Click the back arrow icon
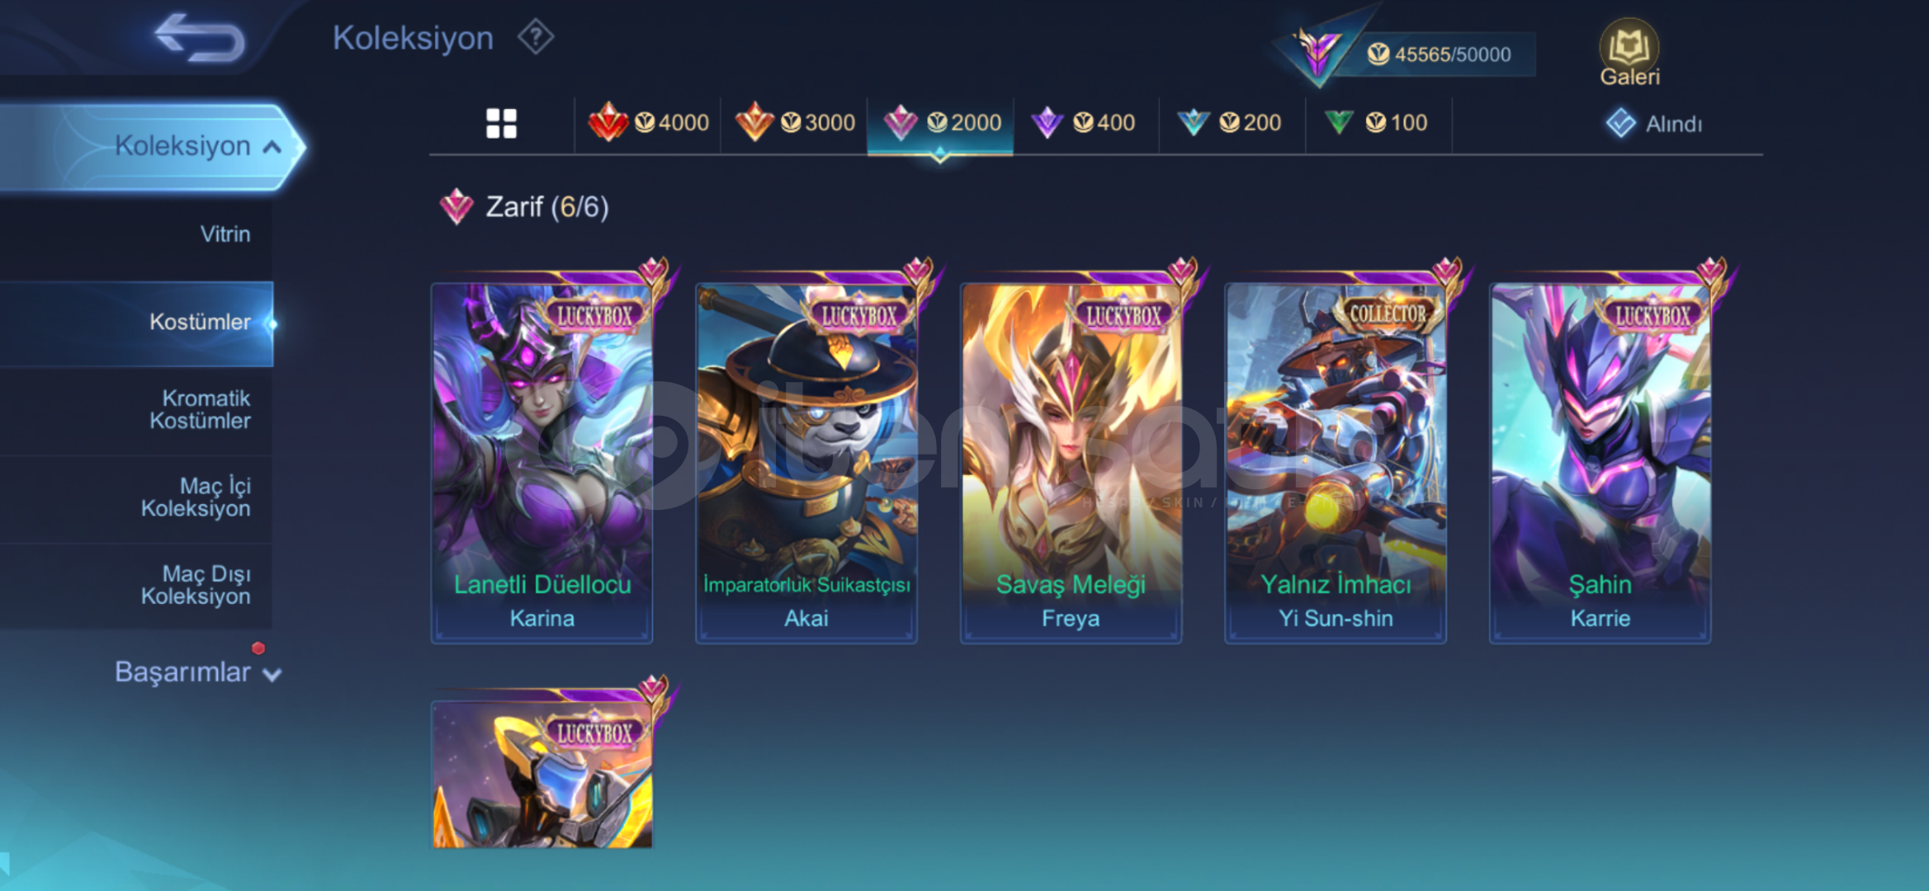 [201, 38]
